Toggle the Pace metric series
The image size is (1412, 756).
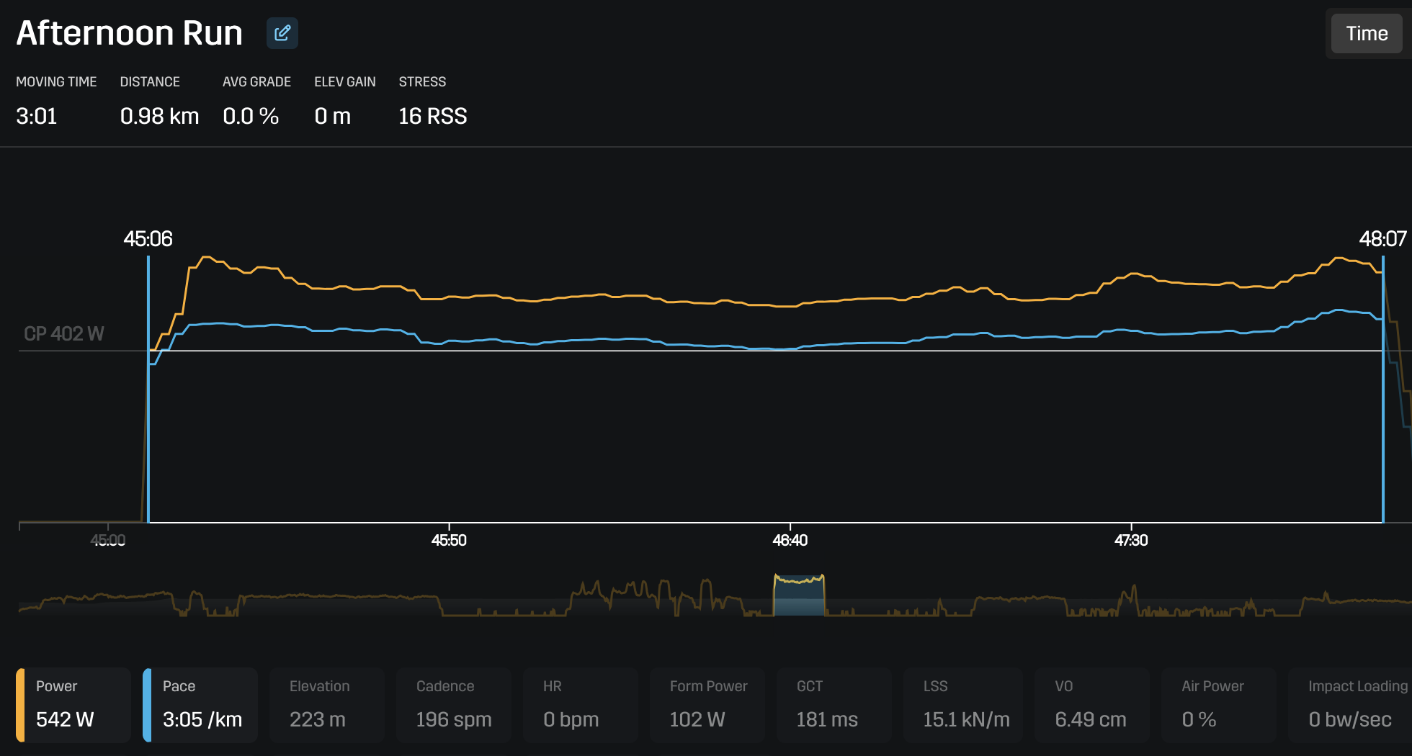(200, 704)
